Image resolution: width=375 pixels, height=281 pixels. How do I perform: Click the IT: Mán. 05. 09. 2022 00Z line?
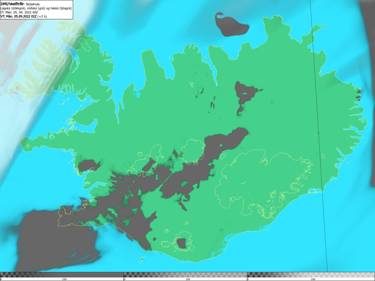(x=19, y=12)
